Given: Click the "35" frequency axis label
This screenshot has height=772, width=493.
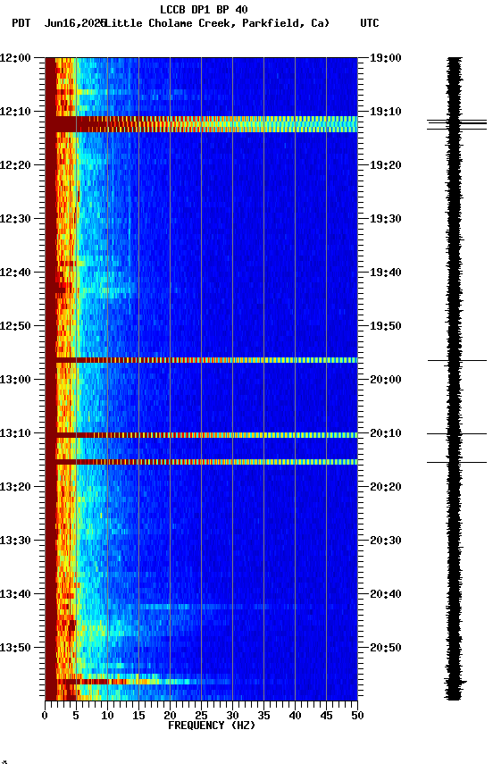Looking at the screenshot, I should 263,716.
